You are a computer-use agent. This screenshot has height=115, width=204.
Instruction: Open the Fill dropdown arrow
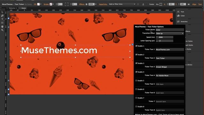point(41,4)
